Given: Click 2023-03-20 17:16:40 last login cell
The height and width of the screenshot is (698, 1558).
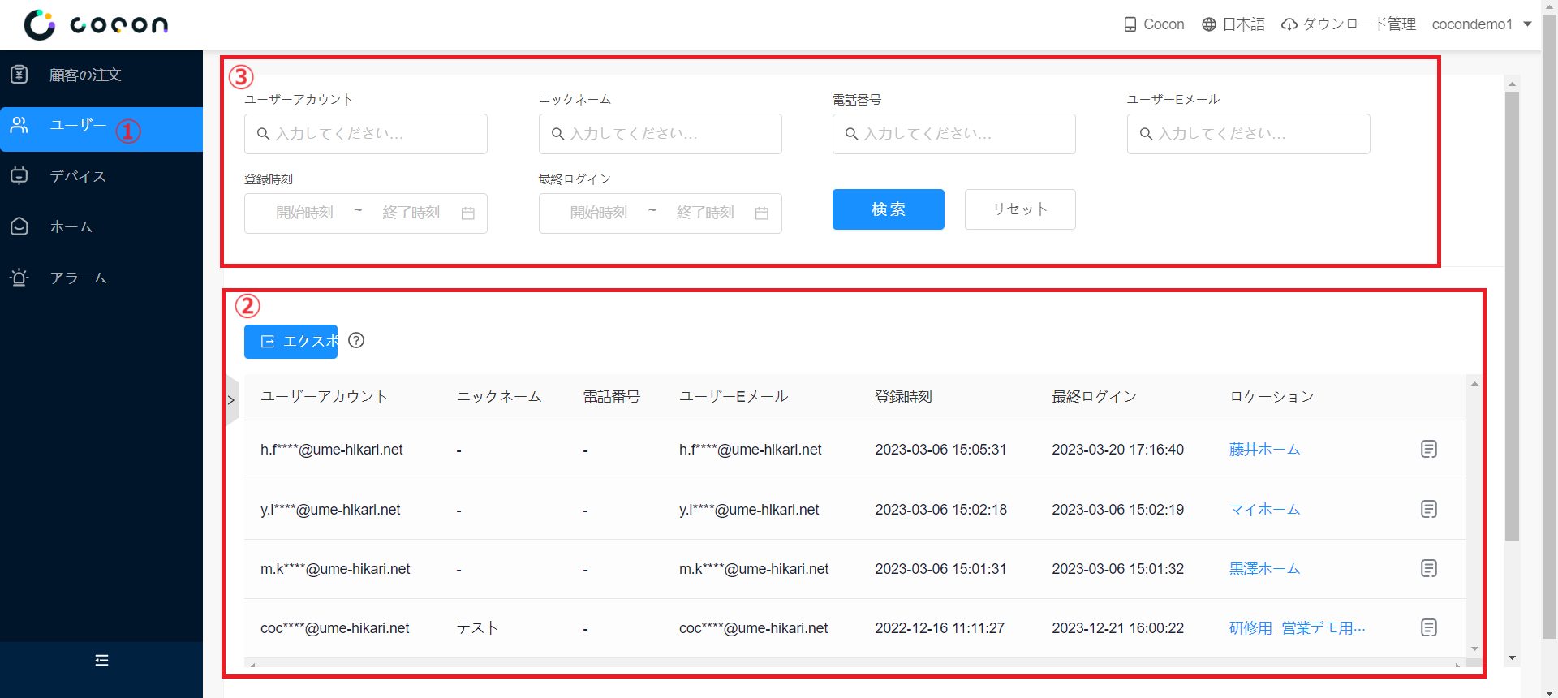Looking at the screenshot, I should click(1117, 450).
